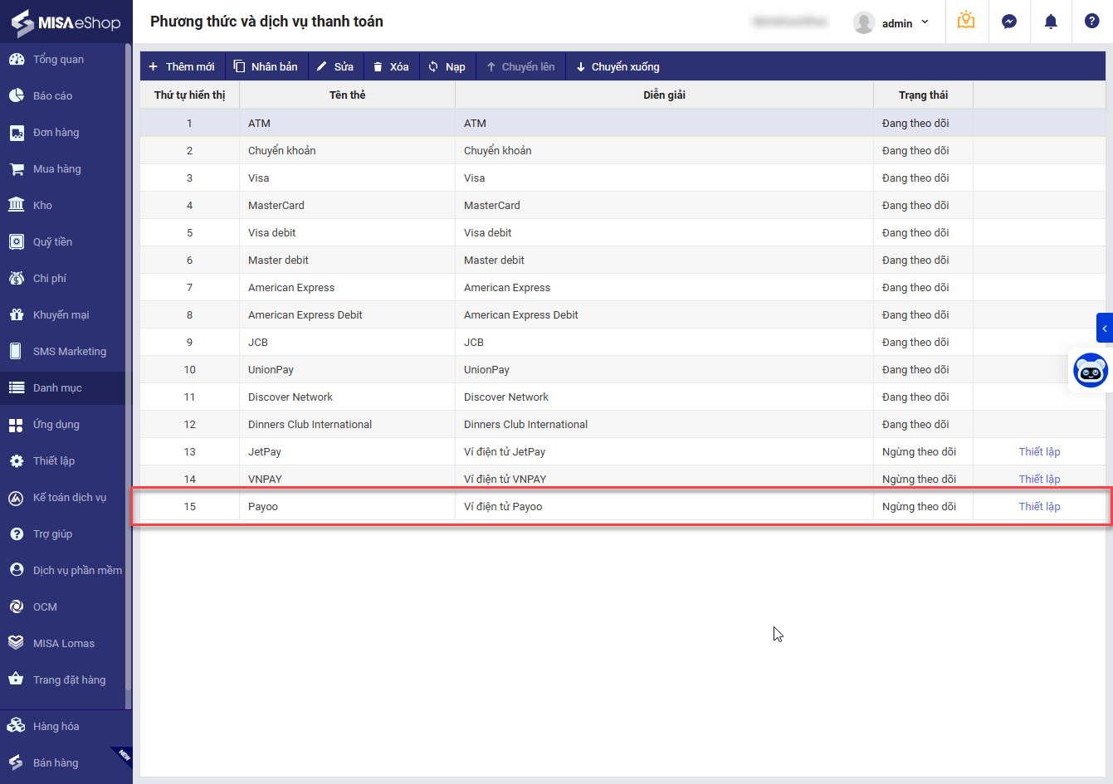
Task: Click the Nhân bản duplicate button
Action: pyautogui.click(x=266, y=66)
